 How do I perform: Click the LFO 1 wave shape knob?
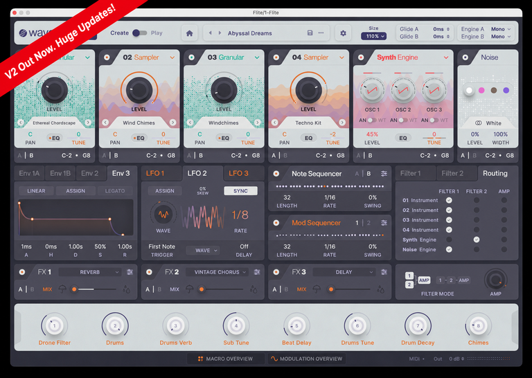(x=163, y=214)
